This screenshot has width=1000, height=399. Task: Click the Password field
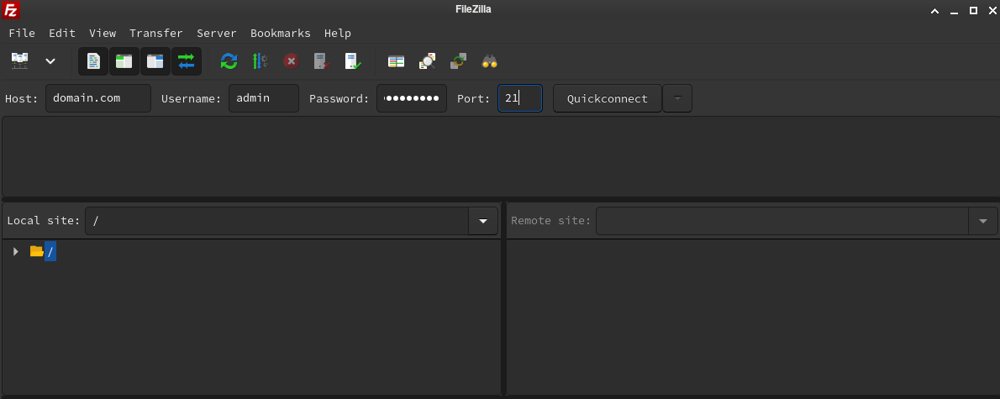pos(412,98)
